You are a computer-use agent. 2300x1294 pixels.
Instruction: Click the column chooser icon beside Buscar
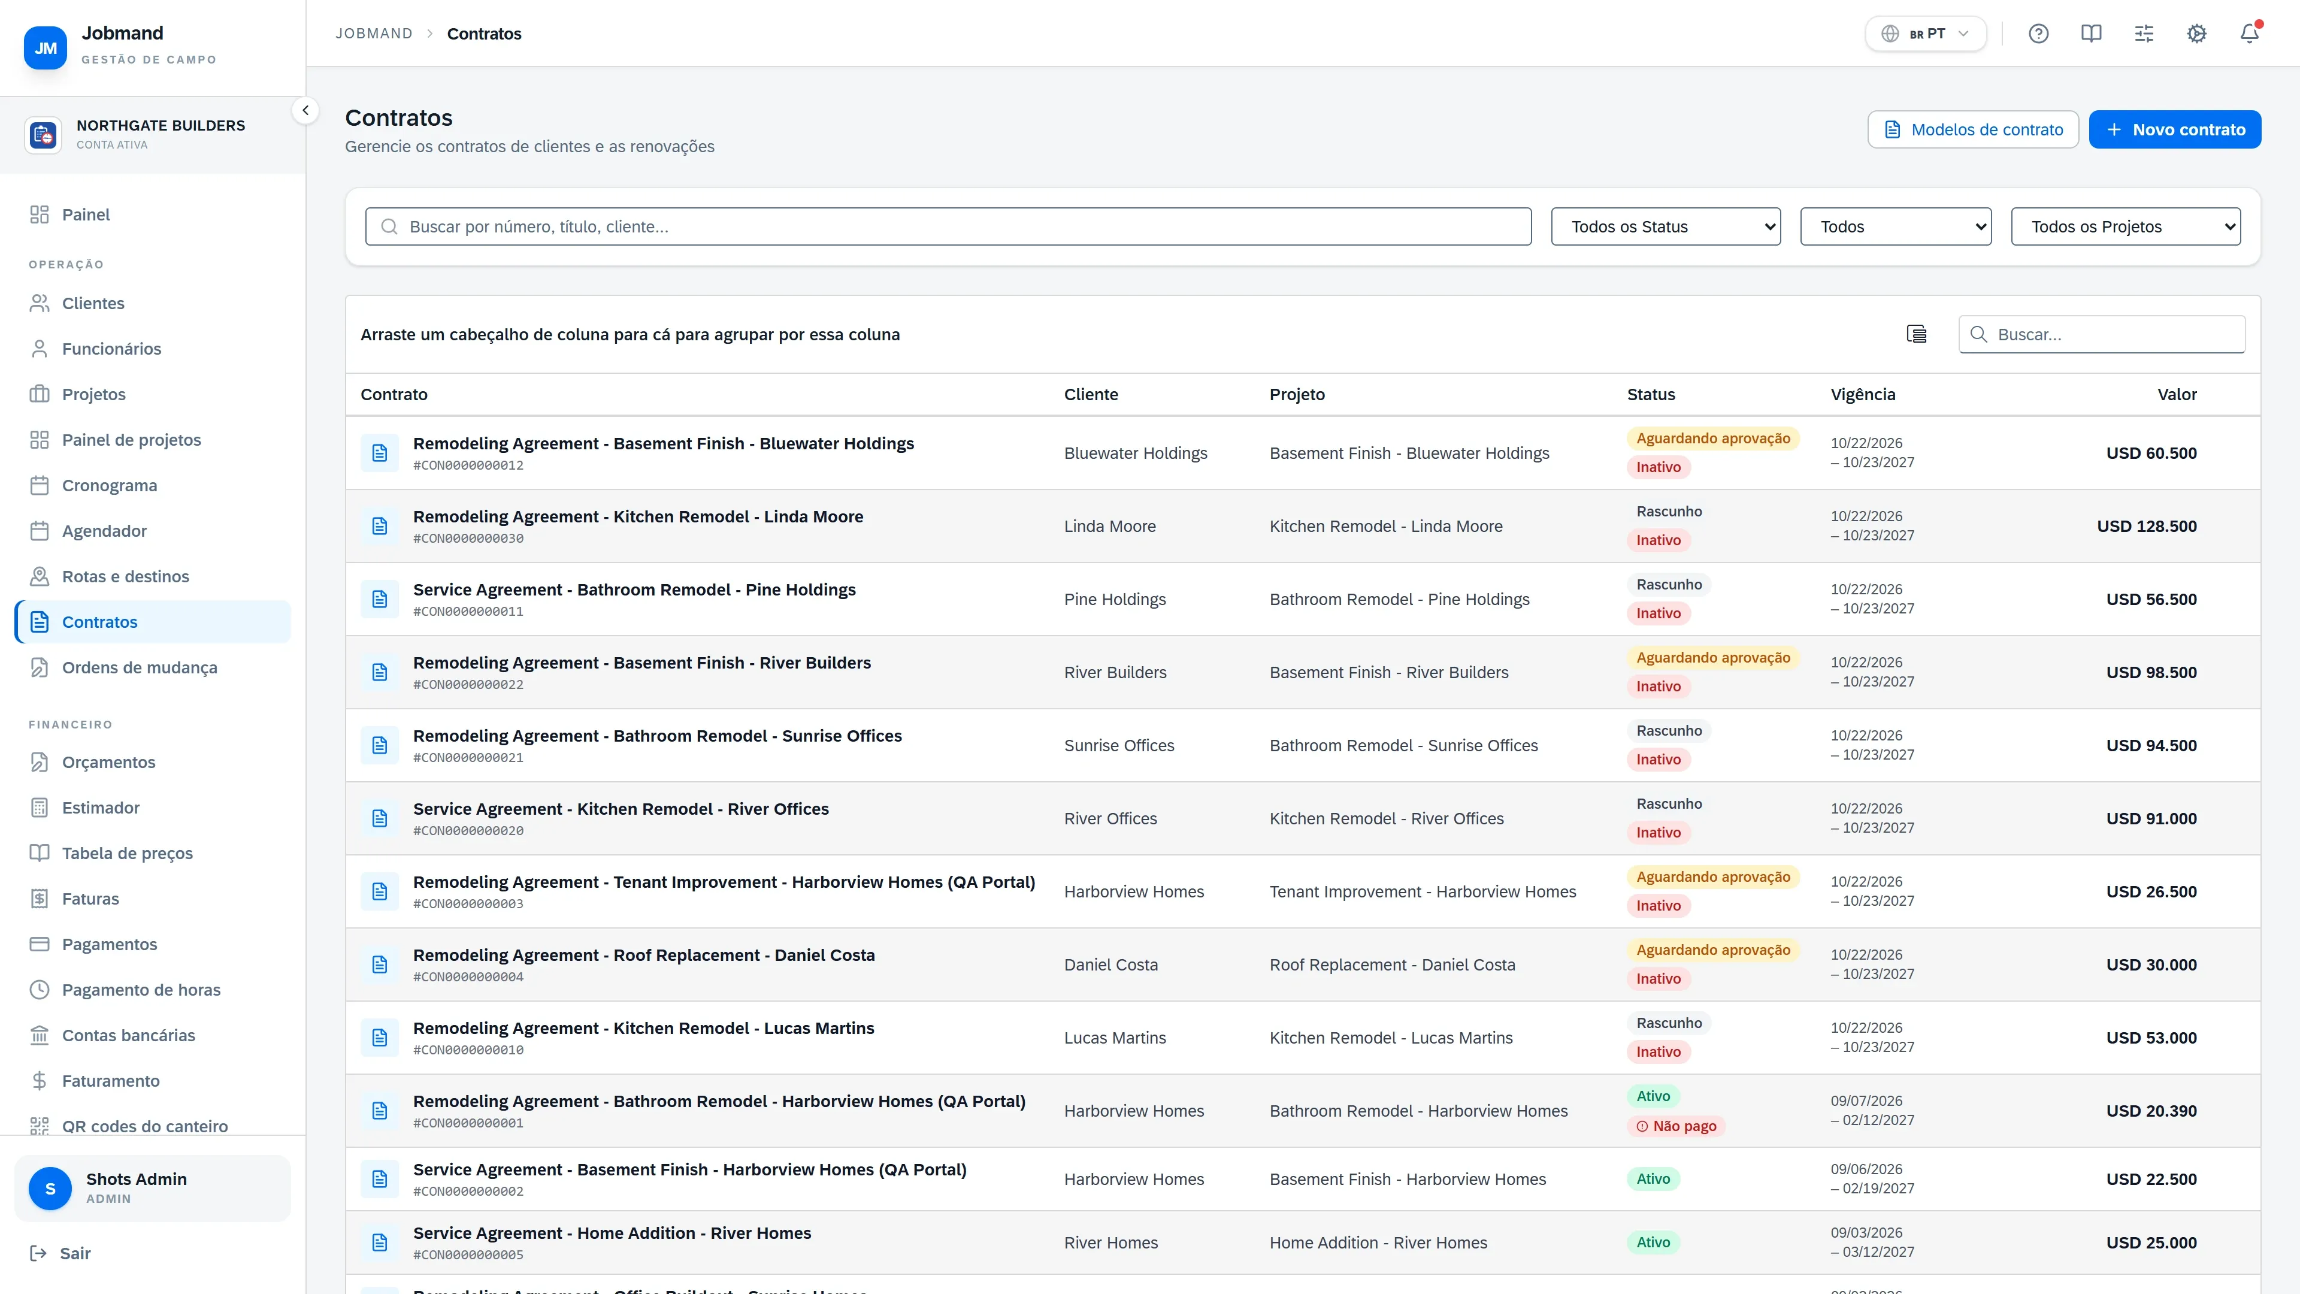(1916, 334)
